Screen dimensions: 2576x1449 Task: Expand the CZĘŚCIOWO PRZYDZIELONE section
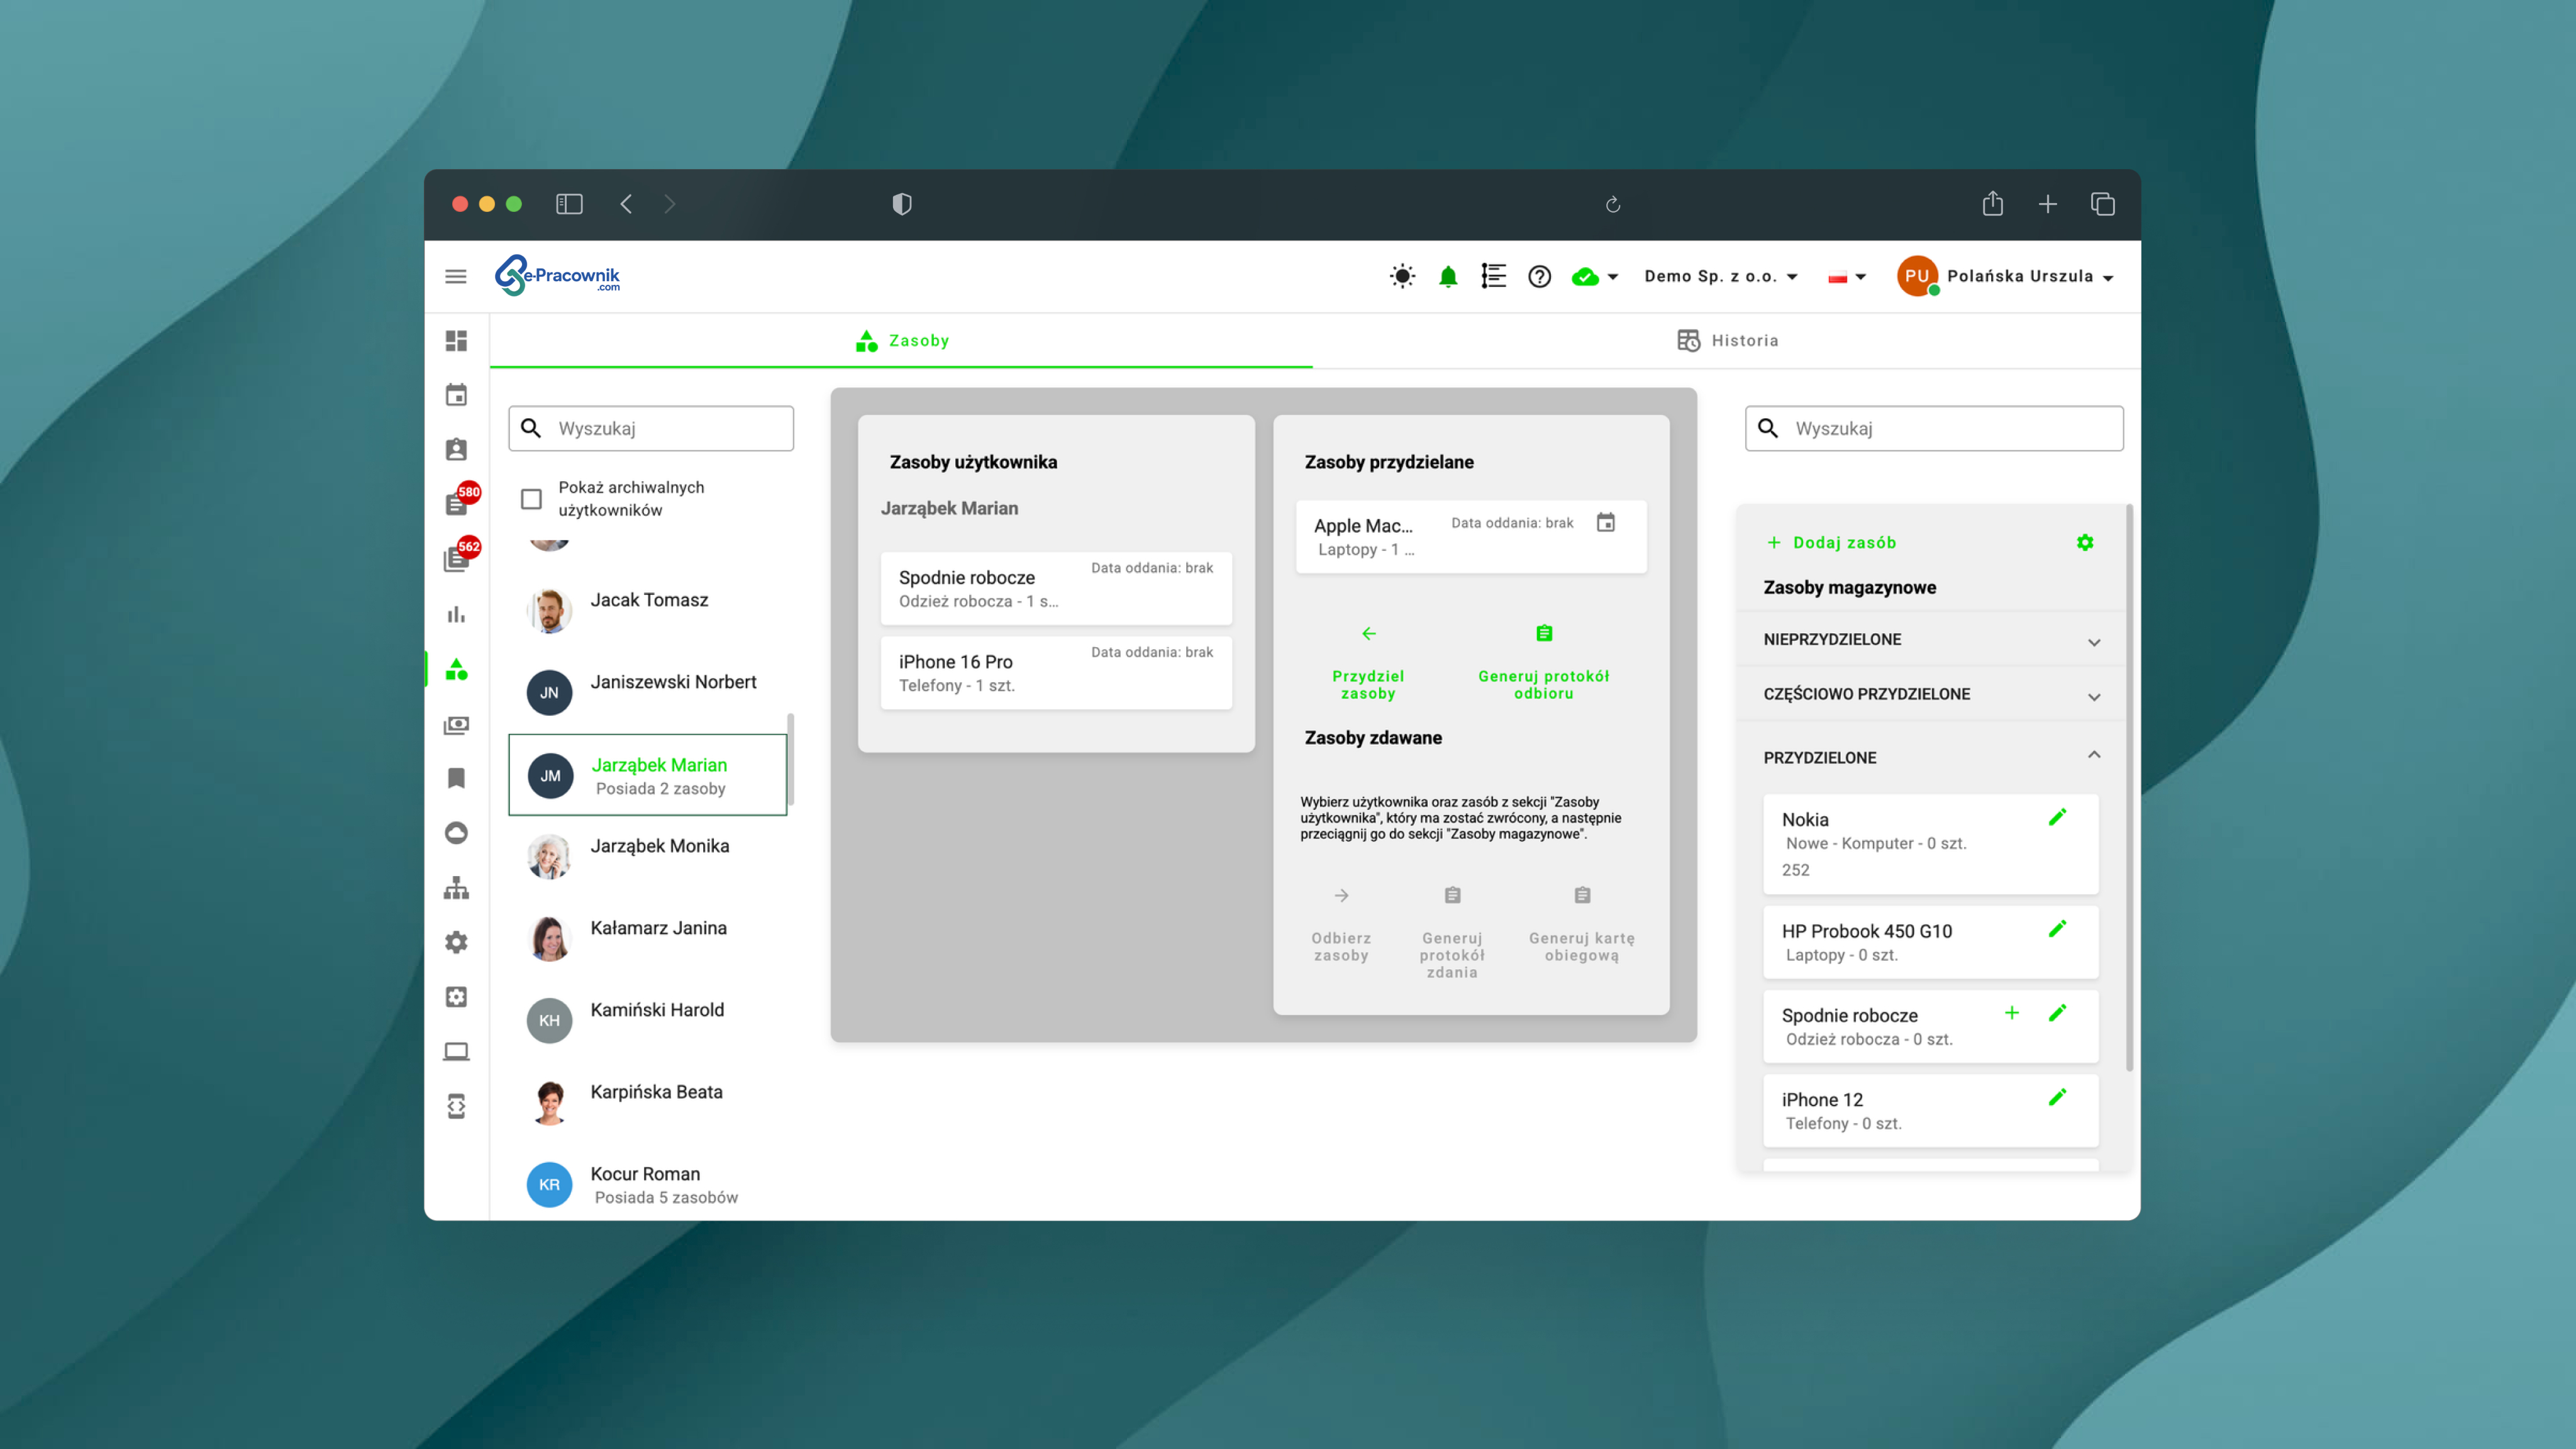2093,696
